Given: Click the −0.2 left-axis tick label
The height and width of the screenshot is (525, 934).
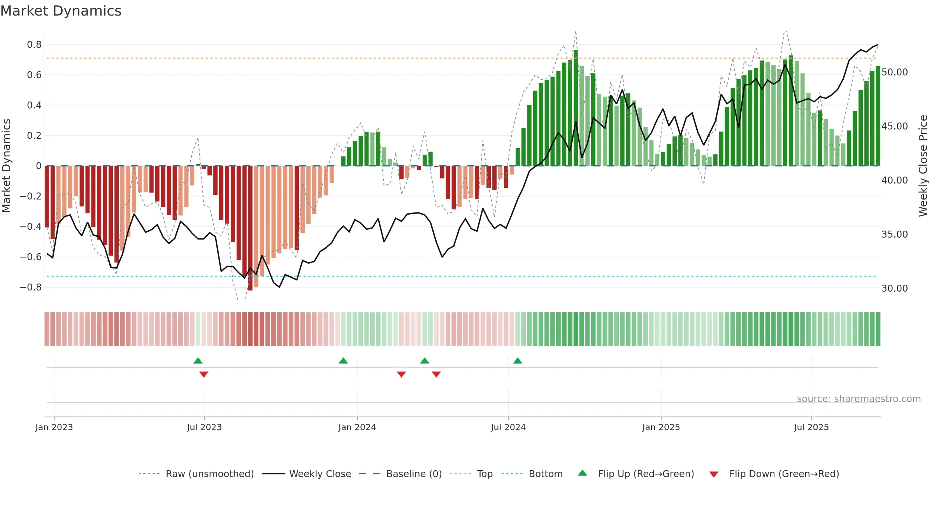Looking at the screenshot, I should [x=31, y=196].
